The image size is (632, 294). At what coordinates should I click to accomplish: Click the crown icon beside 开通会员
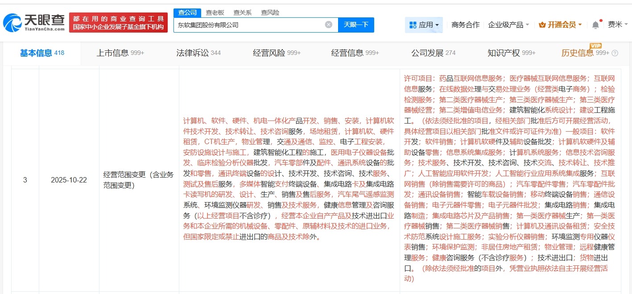[542, 25]
